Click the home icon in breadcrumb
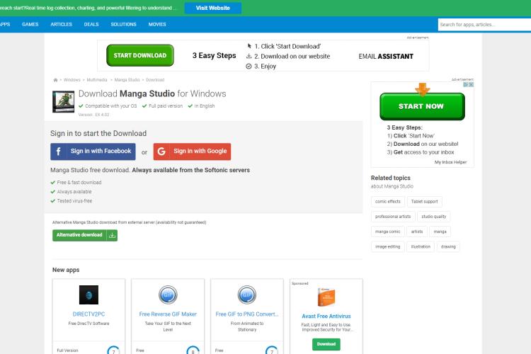This screenshot has height=354, width=531. coord(55,80)
